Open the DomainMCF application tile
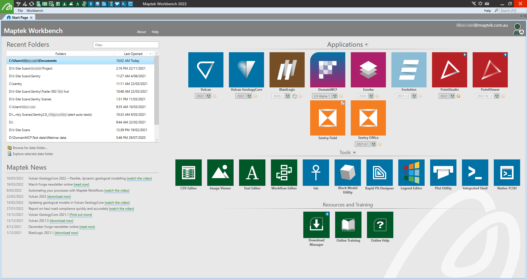527x279 pixels. 327,70
